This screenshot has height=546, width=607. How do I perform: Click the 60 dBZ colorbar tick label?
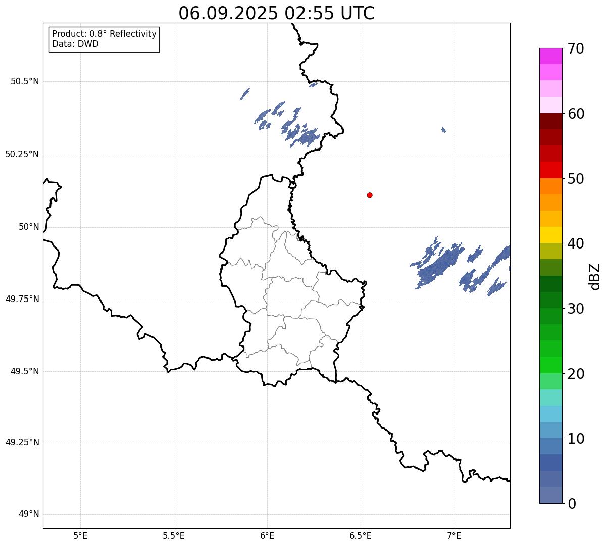[x=576, y=114]
